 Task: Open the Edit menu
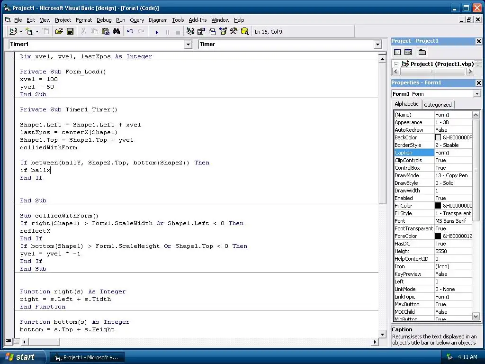point(31,20)
